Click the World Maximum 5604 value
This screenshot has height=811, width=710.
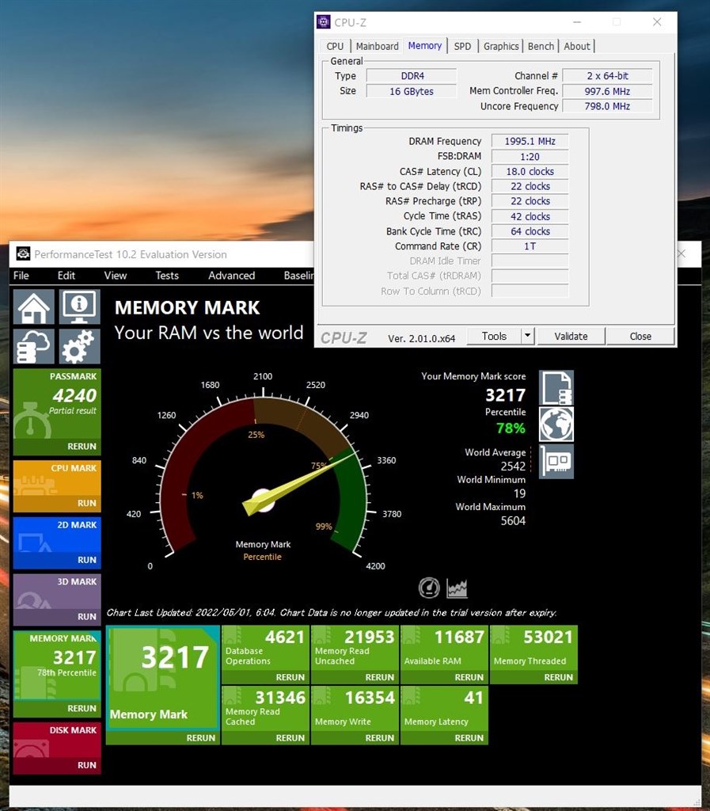(513, 520)
